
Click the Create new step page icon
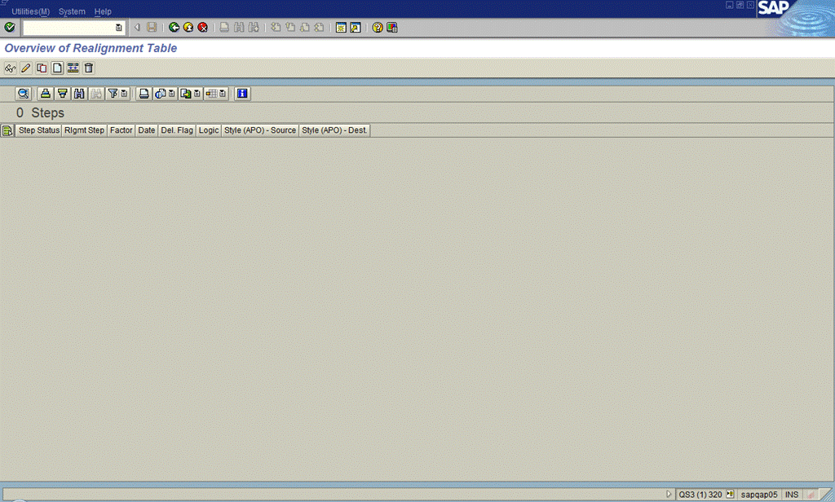[57, 68]
